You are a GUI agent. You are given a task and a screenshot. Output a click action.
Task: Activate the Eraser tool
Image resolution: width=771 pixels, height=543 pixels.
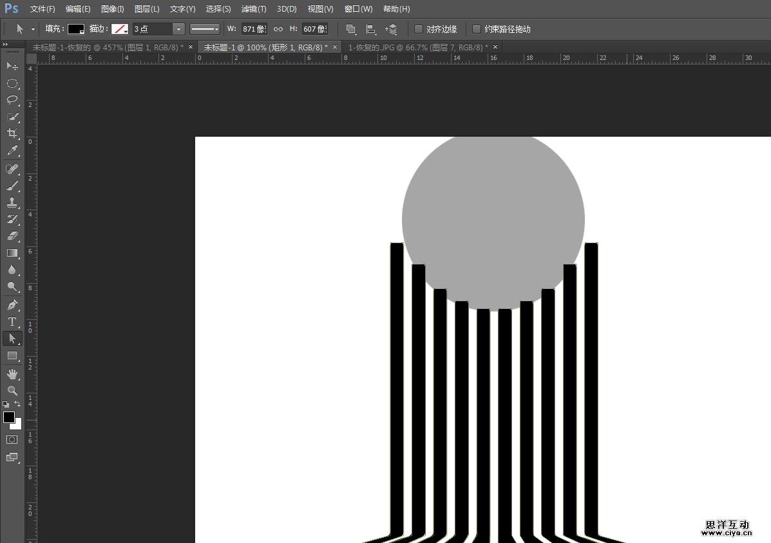click(x=12, y=236)
